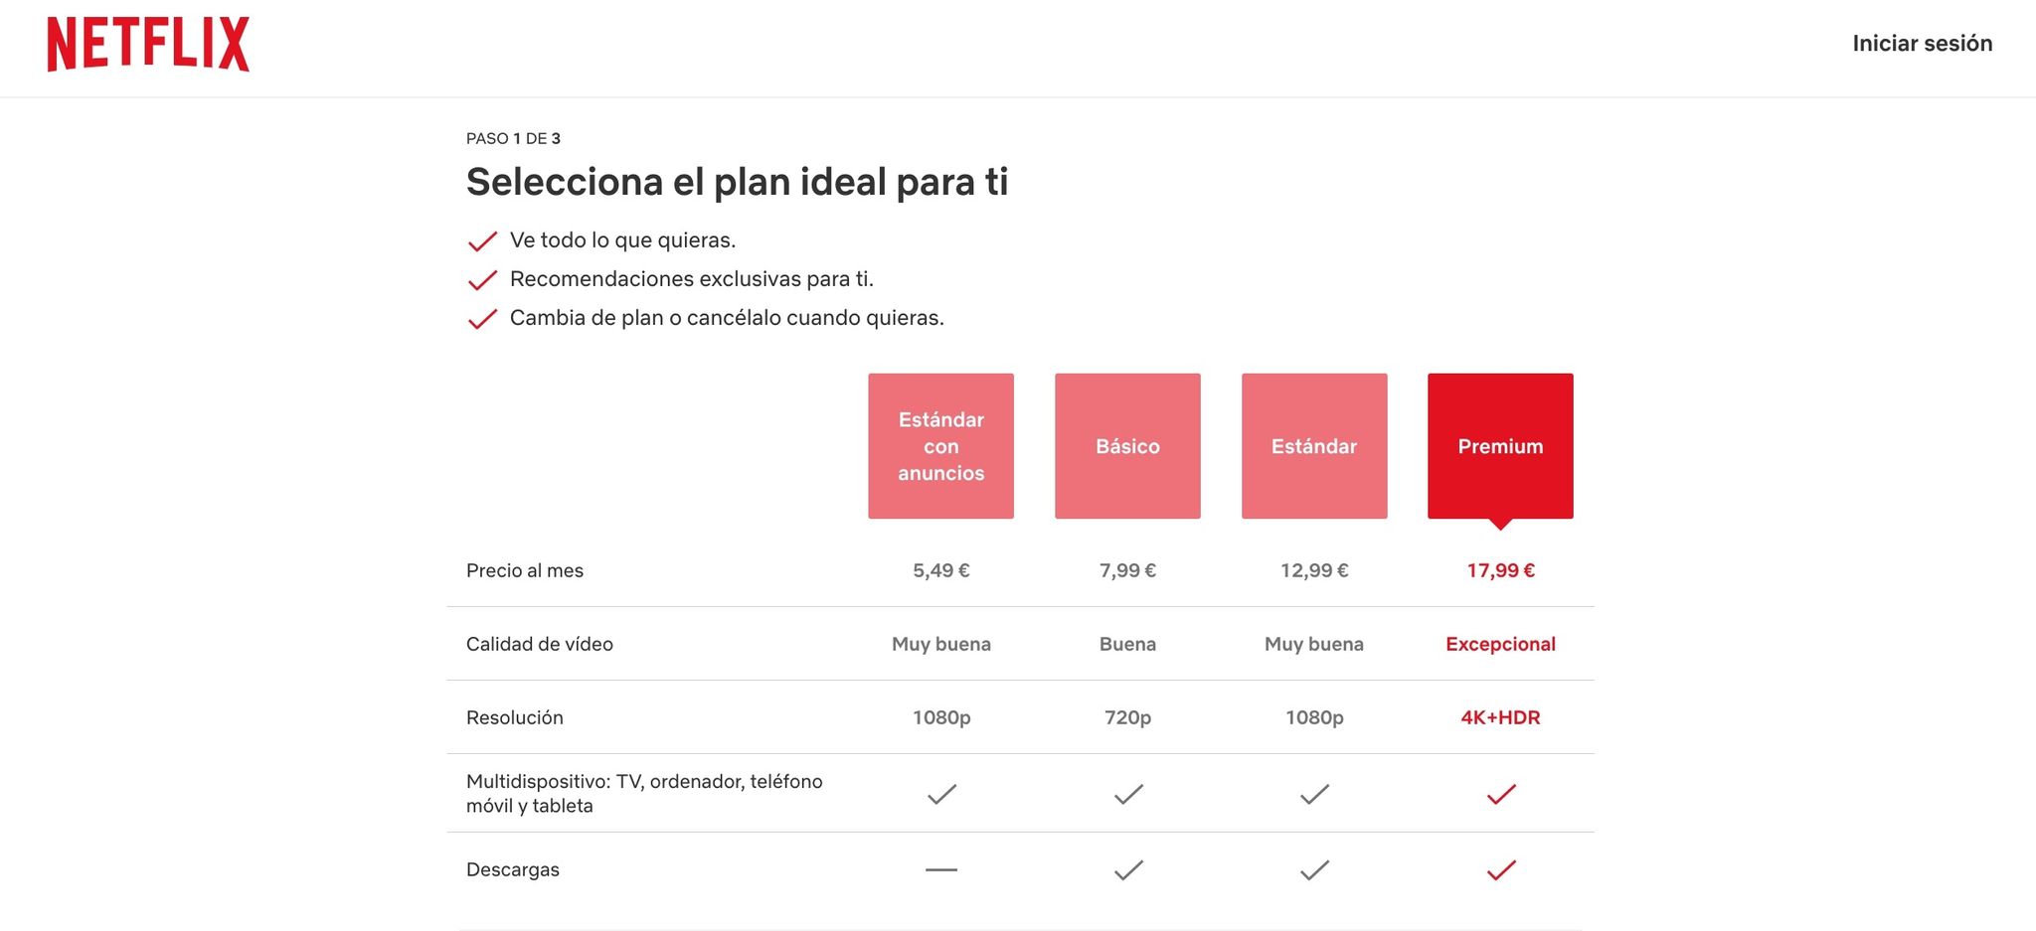This screenshot has height=931, width=2036.
Task: Select the Básico plan card
Action: coord(1127,445)
